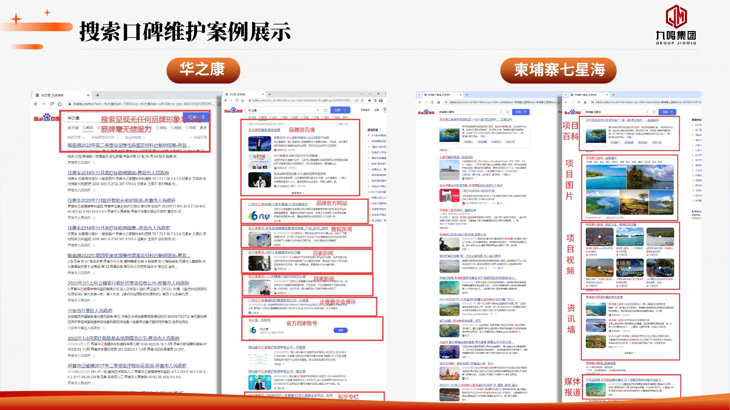The image size is (730, 410).
Task: Click back arrow in second 华之康 browser window
Action: click(226, 100)
